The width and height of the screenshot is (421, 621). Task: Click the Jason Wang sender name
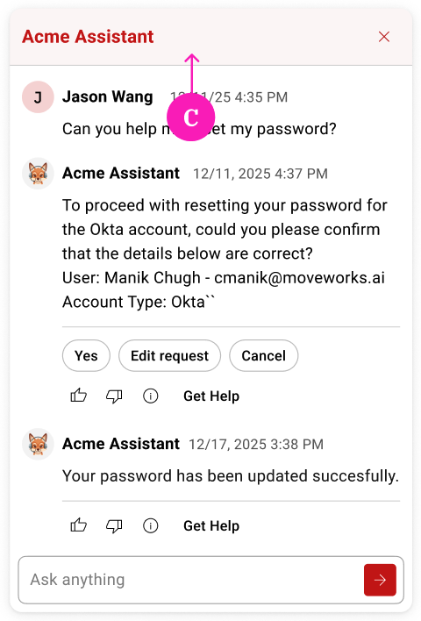pyautogui.click(x=107, y=97)
